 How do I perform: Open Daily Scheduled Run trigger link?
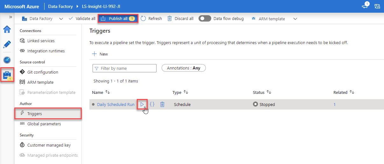(x=116, y=104)
